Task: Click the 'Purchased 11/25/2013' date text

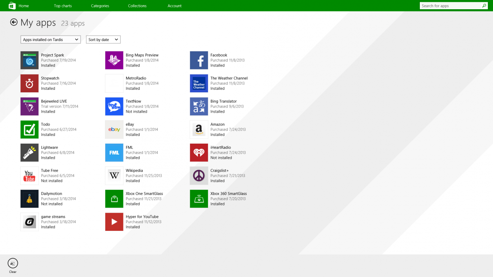Action: (x=144, y=176)
